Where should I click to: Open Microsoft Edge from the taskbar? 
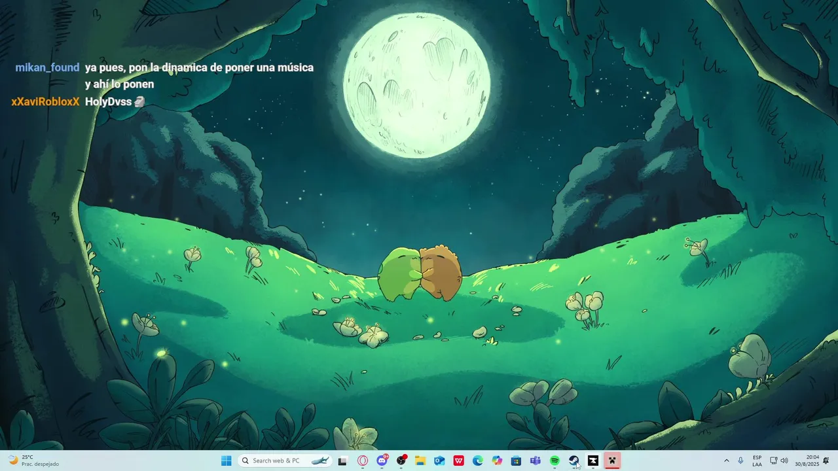(x=478, y=461)
